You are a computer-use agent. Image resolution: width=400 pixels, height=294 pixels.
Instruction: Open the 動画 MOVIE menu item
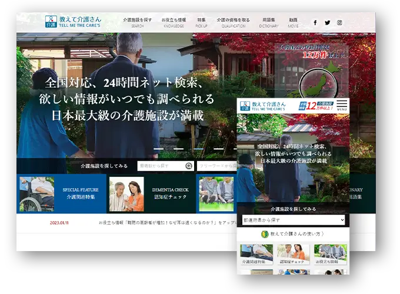click(293, 22)
